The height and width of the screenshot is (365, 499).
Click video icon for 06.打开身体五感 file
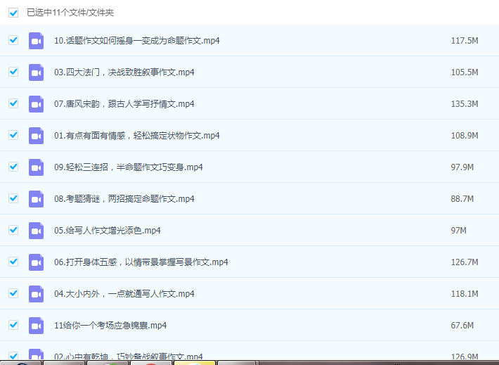click(36, 262)
